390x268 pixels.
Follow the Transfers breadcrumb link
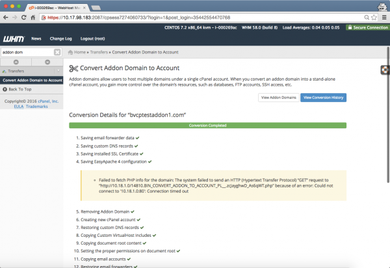tap(99, 52)
